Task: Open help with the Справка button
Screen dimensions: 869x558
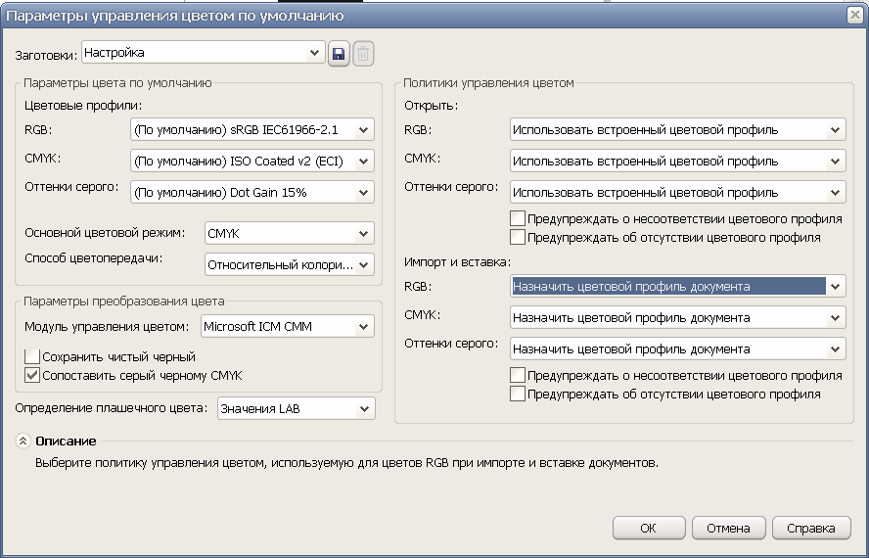Action: [x=811, y=528]
